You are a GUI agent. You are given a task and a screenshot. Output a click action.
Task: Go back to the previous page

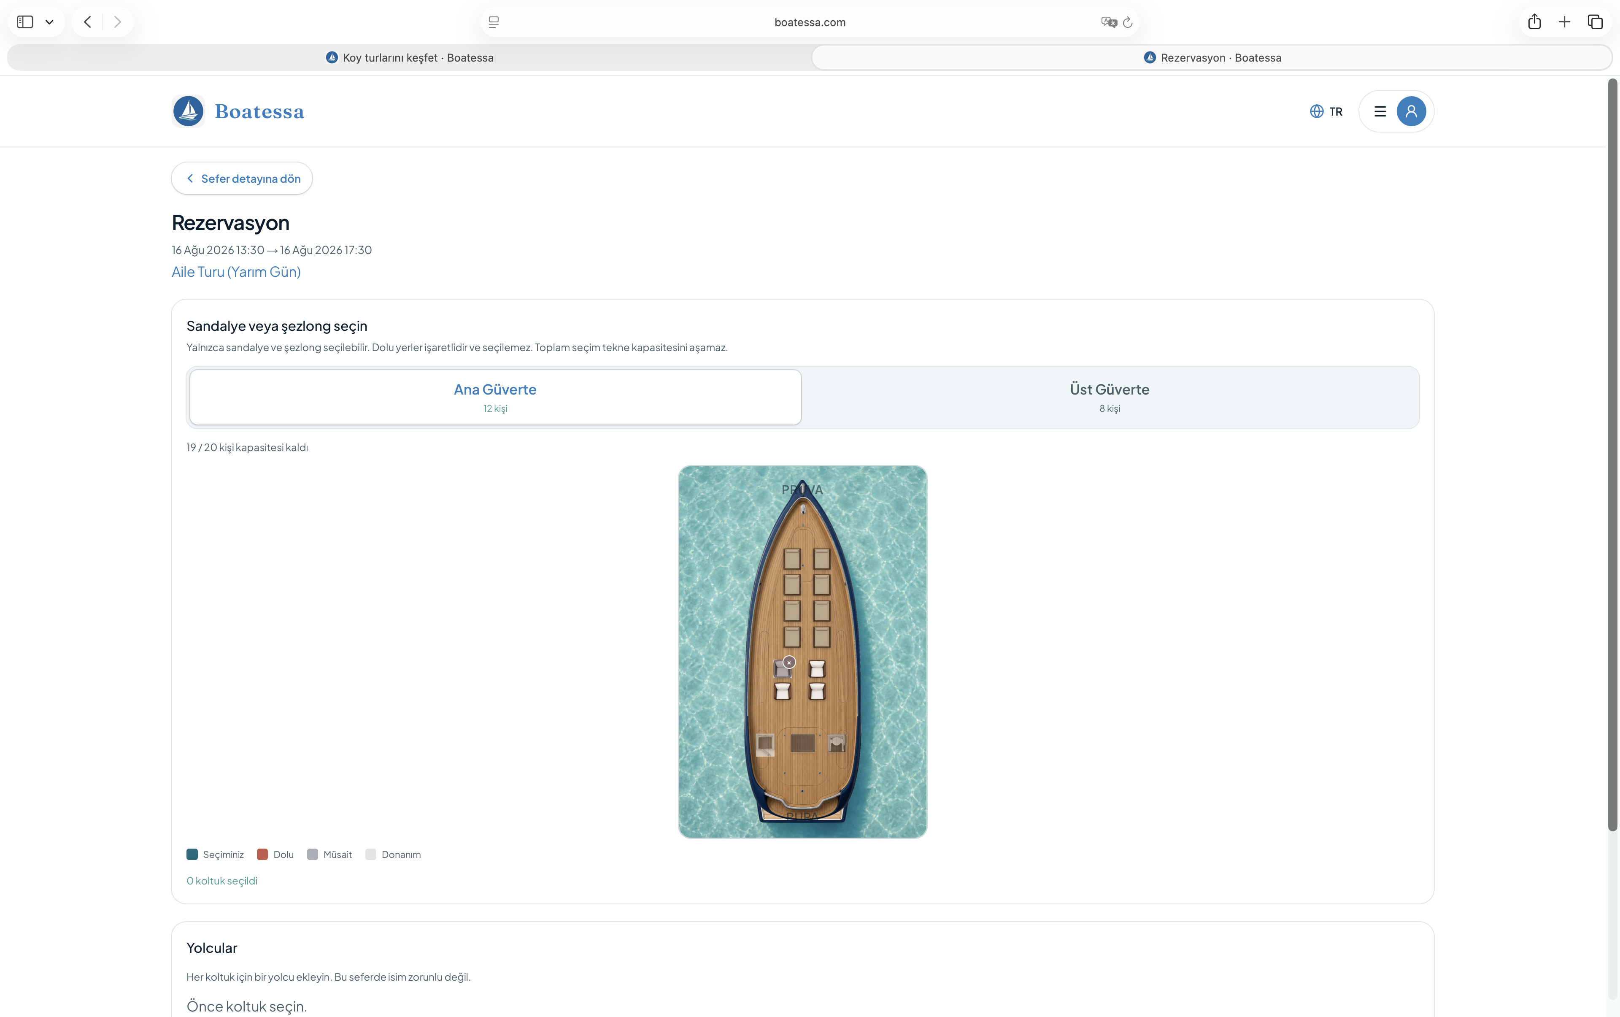pyautogui.click(x=87, y=22)
